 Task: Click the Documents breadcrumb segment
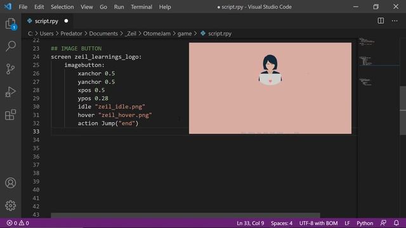(103, 34)
